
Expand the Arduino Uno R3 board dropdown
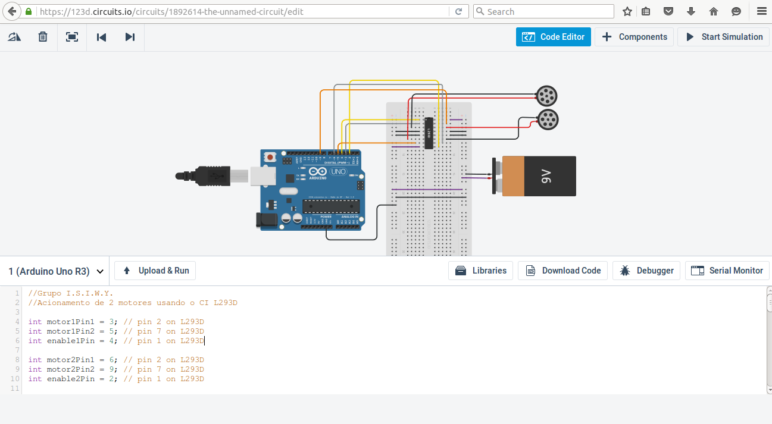[x=56, y=271]
